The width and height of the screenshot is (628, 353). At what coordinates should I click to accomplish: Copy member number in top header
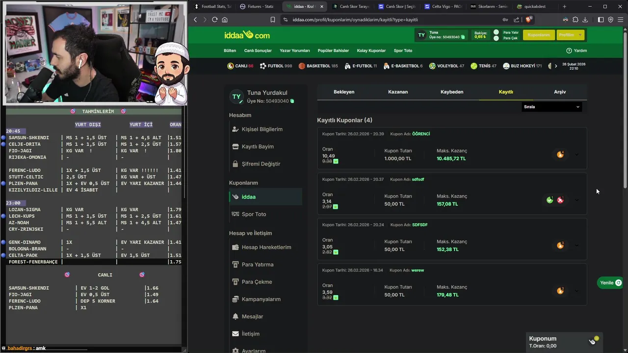463,37
